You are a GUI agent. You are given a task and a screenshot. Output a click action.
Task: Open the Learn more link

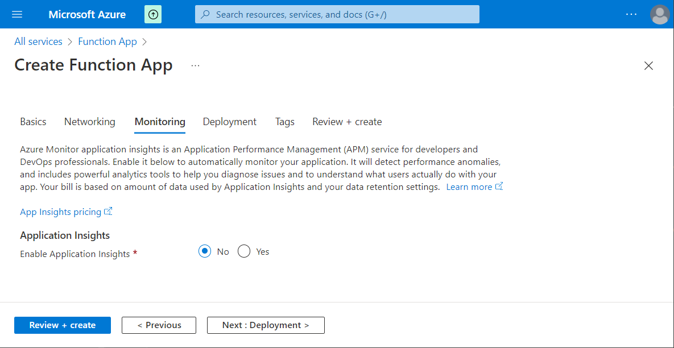[x=474, y=187]
